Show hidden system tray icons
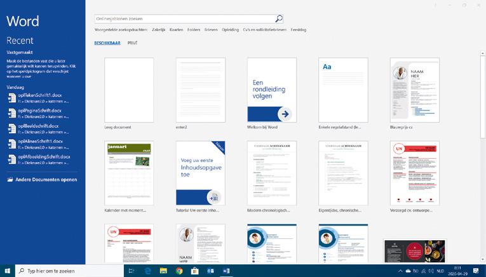The height and width of the screenshot is (277, 486). [400, 271]
